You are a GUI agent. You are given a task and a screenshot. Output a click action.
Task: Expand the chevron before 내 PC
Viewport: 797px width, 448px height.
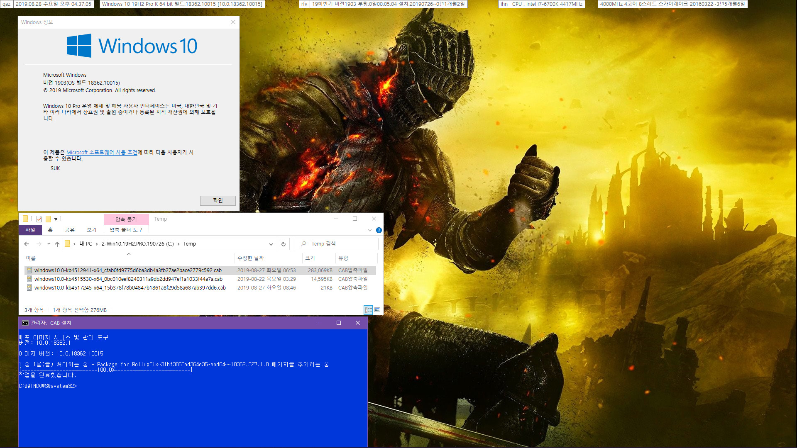click(74, 244)
